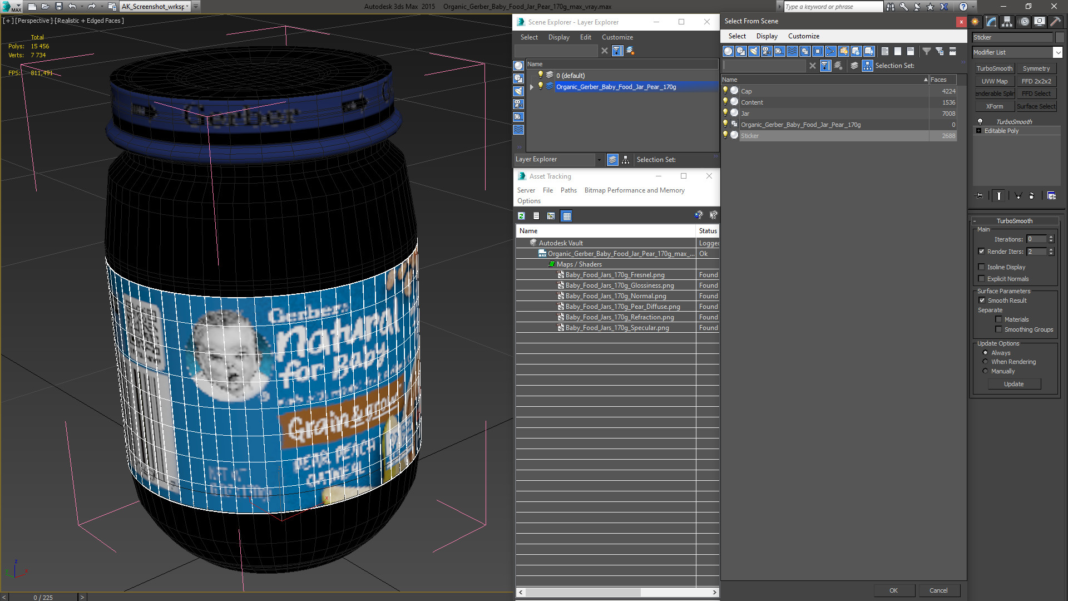Open the Modifier List dropdown
Screen dimensions: 1068x601
[1057, 52]
